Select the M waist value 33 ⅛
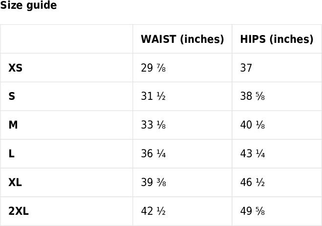This screenshot has width=322, height=226. click(153, 125)
